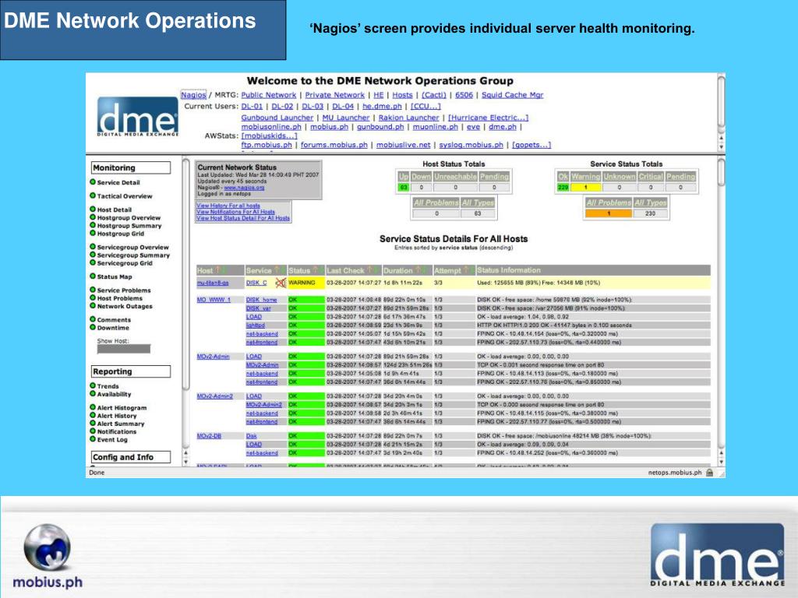The image size is (798, 598).
Task: Open Alert Histogram report link
Action: pos(122,408)
